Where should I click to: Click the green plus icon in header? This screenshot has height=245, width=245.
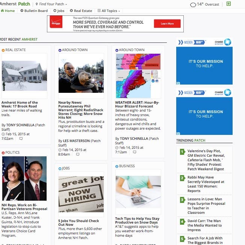(228, 4)
